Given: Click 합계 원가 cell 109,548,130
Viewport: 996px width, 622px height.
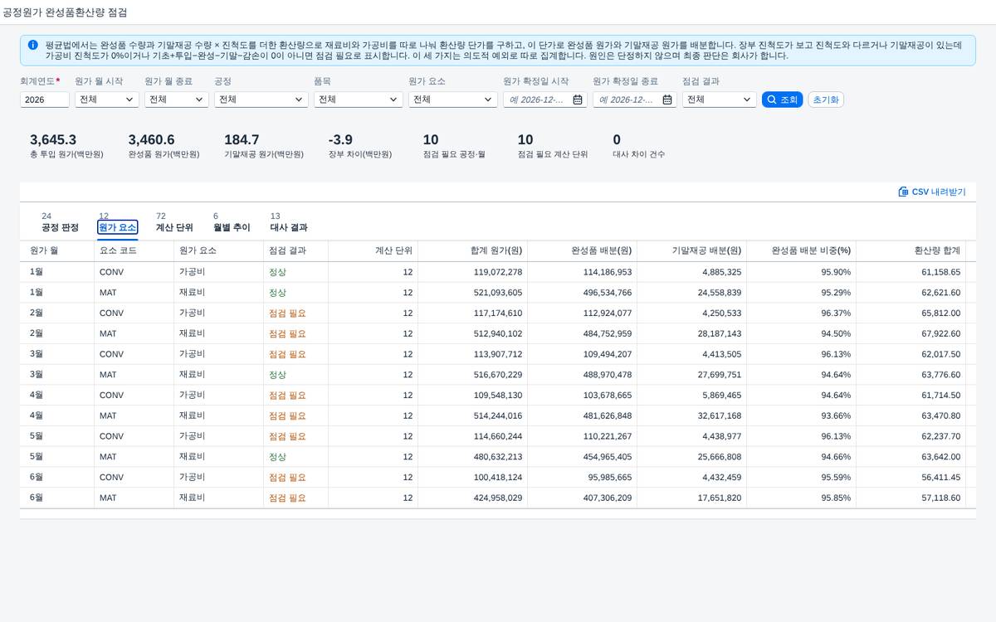Looking at the screenshot, I should 498,396.
